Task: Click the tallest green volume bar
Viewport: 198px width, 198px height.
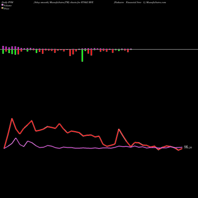Action: (x=82, y=55)
